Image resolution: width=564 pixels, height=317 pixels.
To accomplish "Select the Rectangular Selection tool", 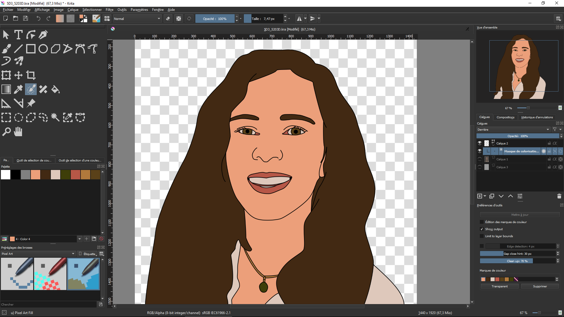I will pyautogui.click(x=6, y=117).
